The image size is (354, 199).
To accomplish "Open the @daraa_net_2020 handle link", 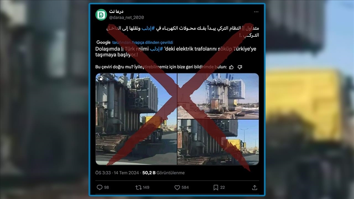I will tap(127, 17).
